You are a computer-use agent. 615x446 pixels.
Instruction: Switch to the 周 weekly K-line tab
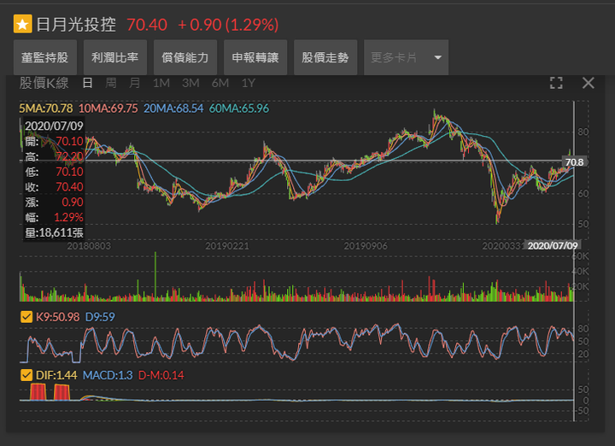click(111, 83)
